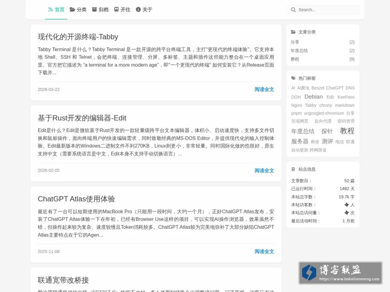Click the pnpm tag

[x=297, y=113]
